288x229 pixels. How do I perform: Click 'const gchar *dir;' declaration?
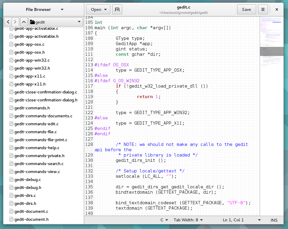tap(138, 54)
